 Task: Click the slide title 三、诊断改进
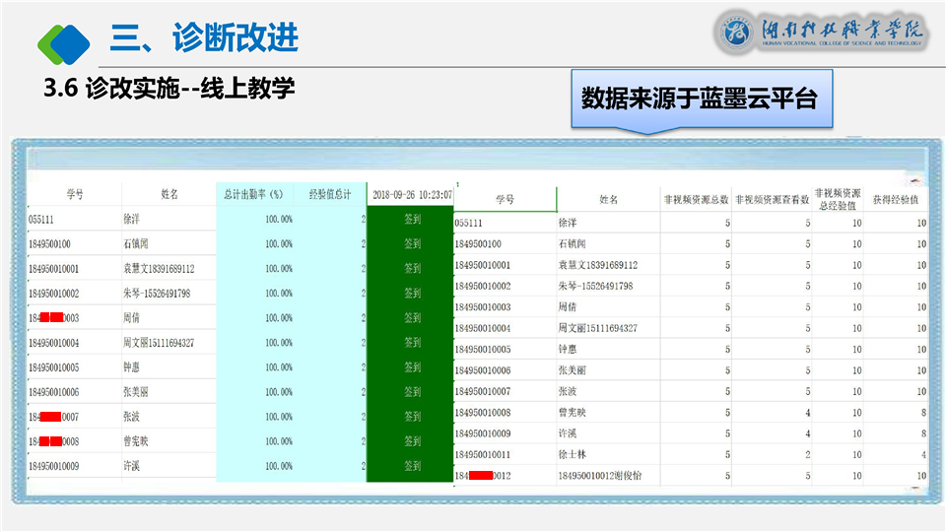tap(203, 39)
